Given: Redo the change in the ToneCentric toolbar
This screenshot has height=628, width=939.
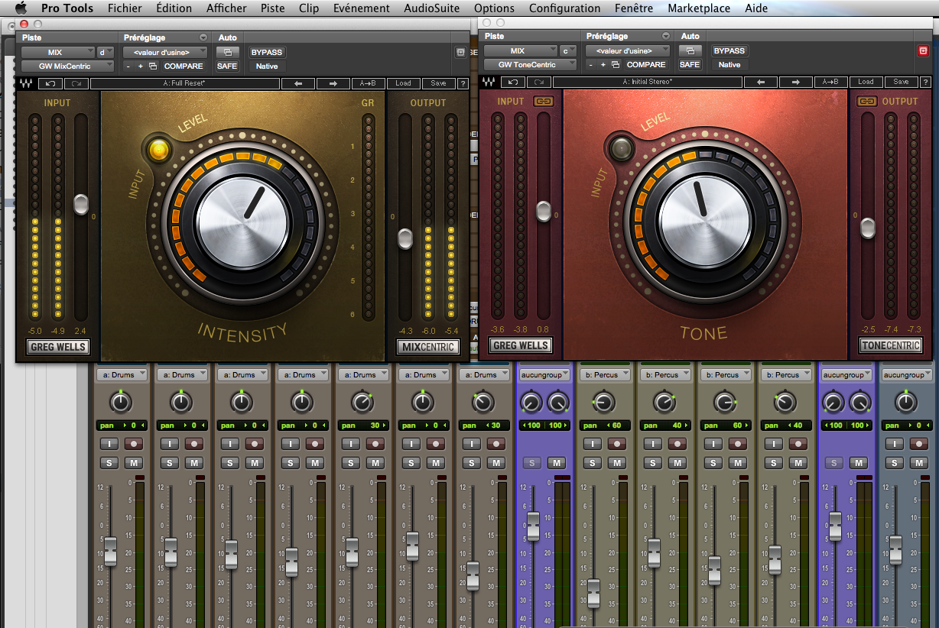Looking at the screenshot, I should coord(538,82).
